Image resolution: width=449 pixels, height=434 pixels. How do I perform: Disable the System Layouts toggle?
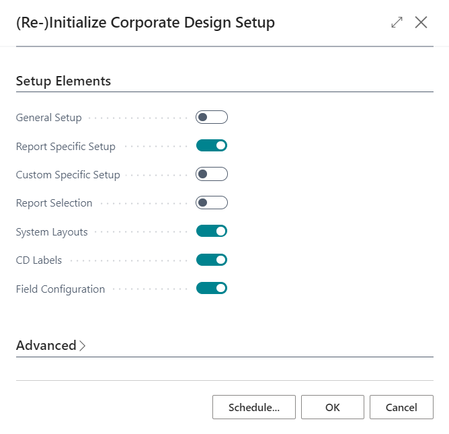212,231
